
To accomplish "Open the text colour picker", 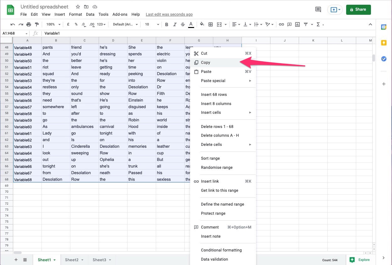I will (x=191, y=24).
